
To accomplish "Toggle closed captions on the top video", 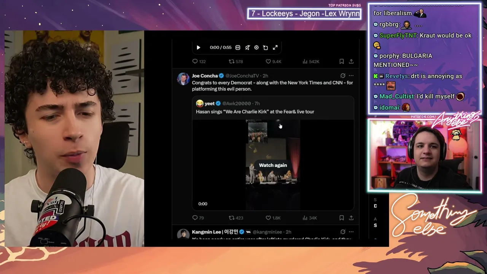I will 238,48.
